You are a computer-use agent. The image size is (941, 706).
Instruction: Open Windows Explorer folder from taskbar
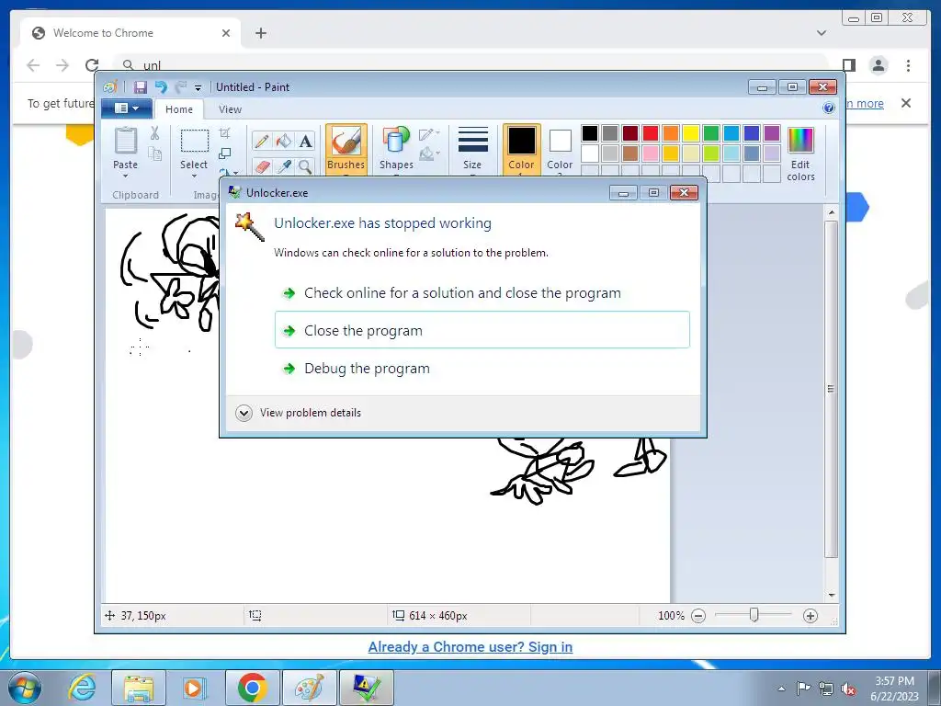[x=139, y=688]
